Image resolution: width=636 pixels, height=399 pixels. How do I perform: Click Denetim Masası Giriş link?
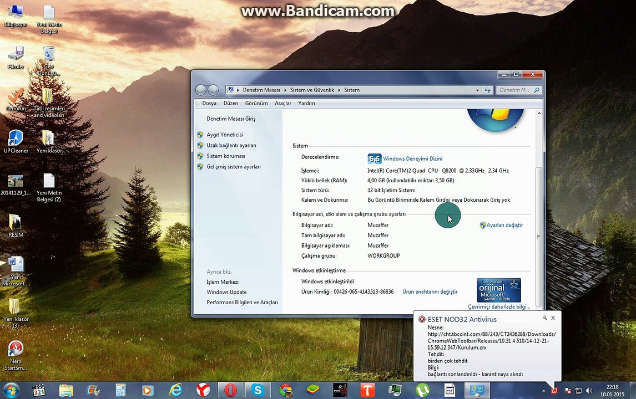click(x=231, y=119)
